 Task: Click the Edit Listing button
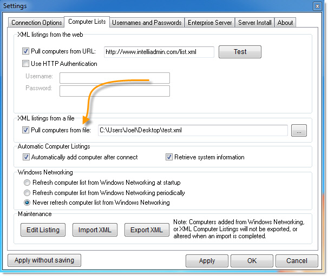43,230
